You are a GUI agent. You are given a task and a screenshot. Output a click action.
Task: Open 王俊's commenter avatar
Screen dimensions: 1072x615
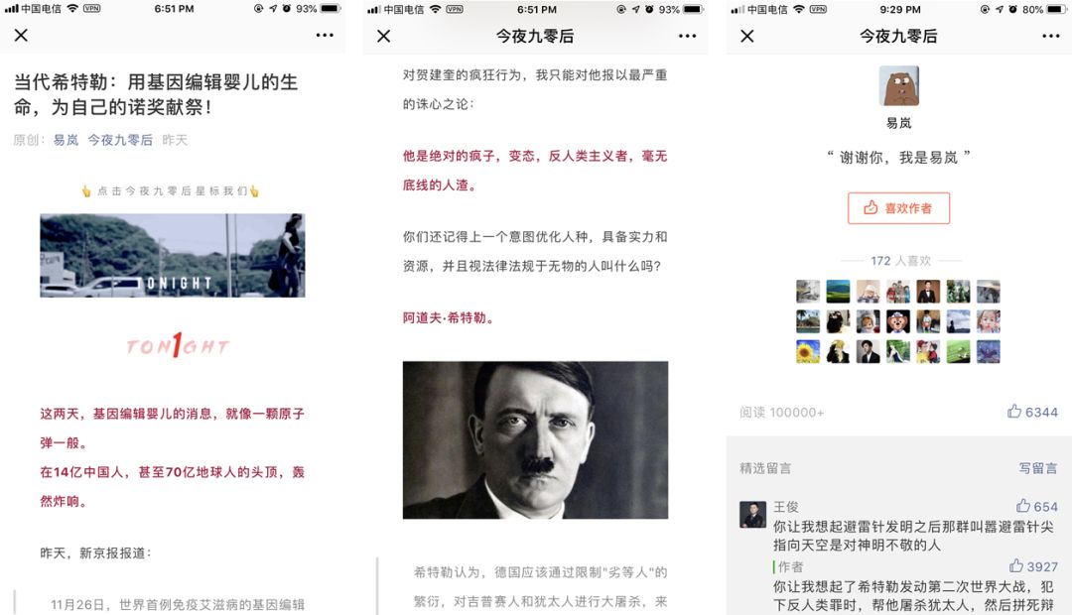(x=752, y=515)
